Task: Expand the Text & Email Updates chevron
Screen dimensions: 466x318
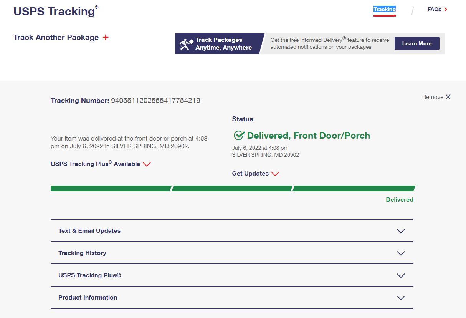Action: pyautogui.click(x=401, y=231)
